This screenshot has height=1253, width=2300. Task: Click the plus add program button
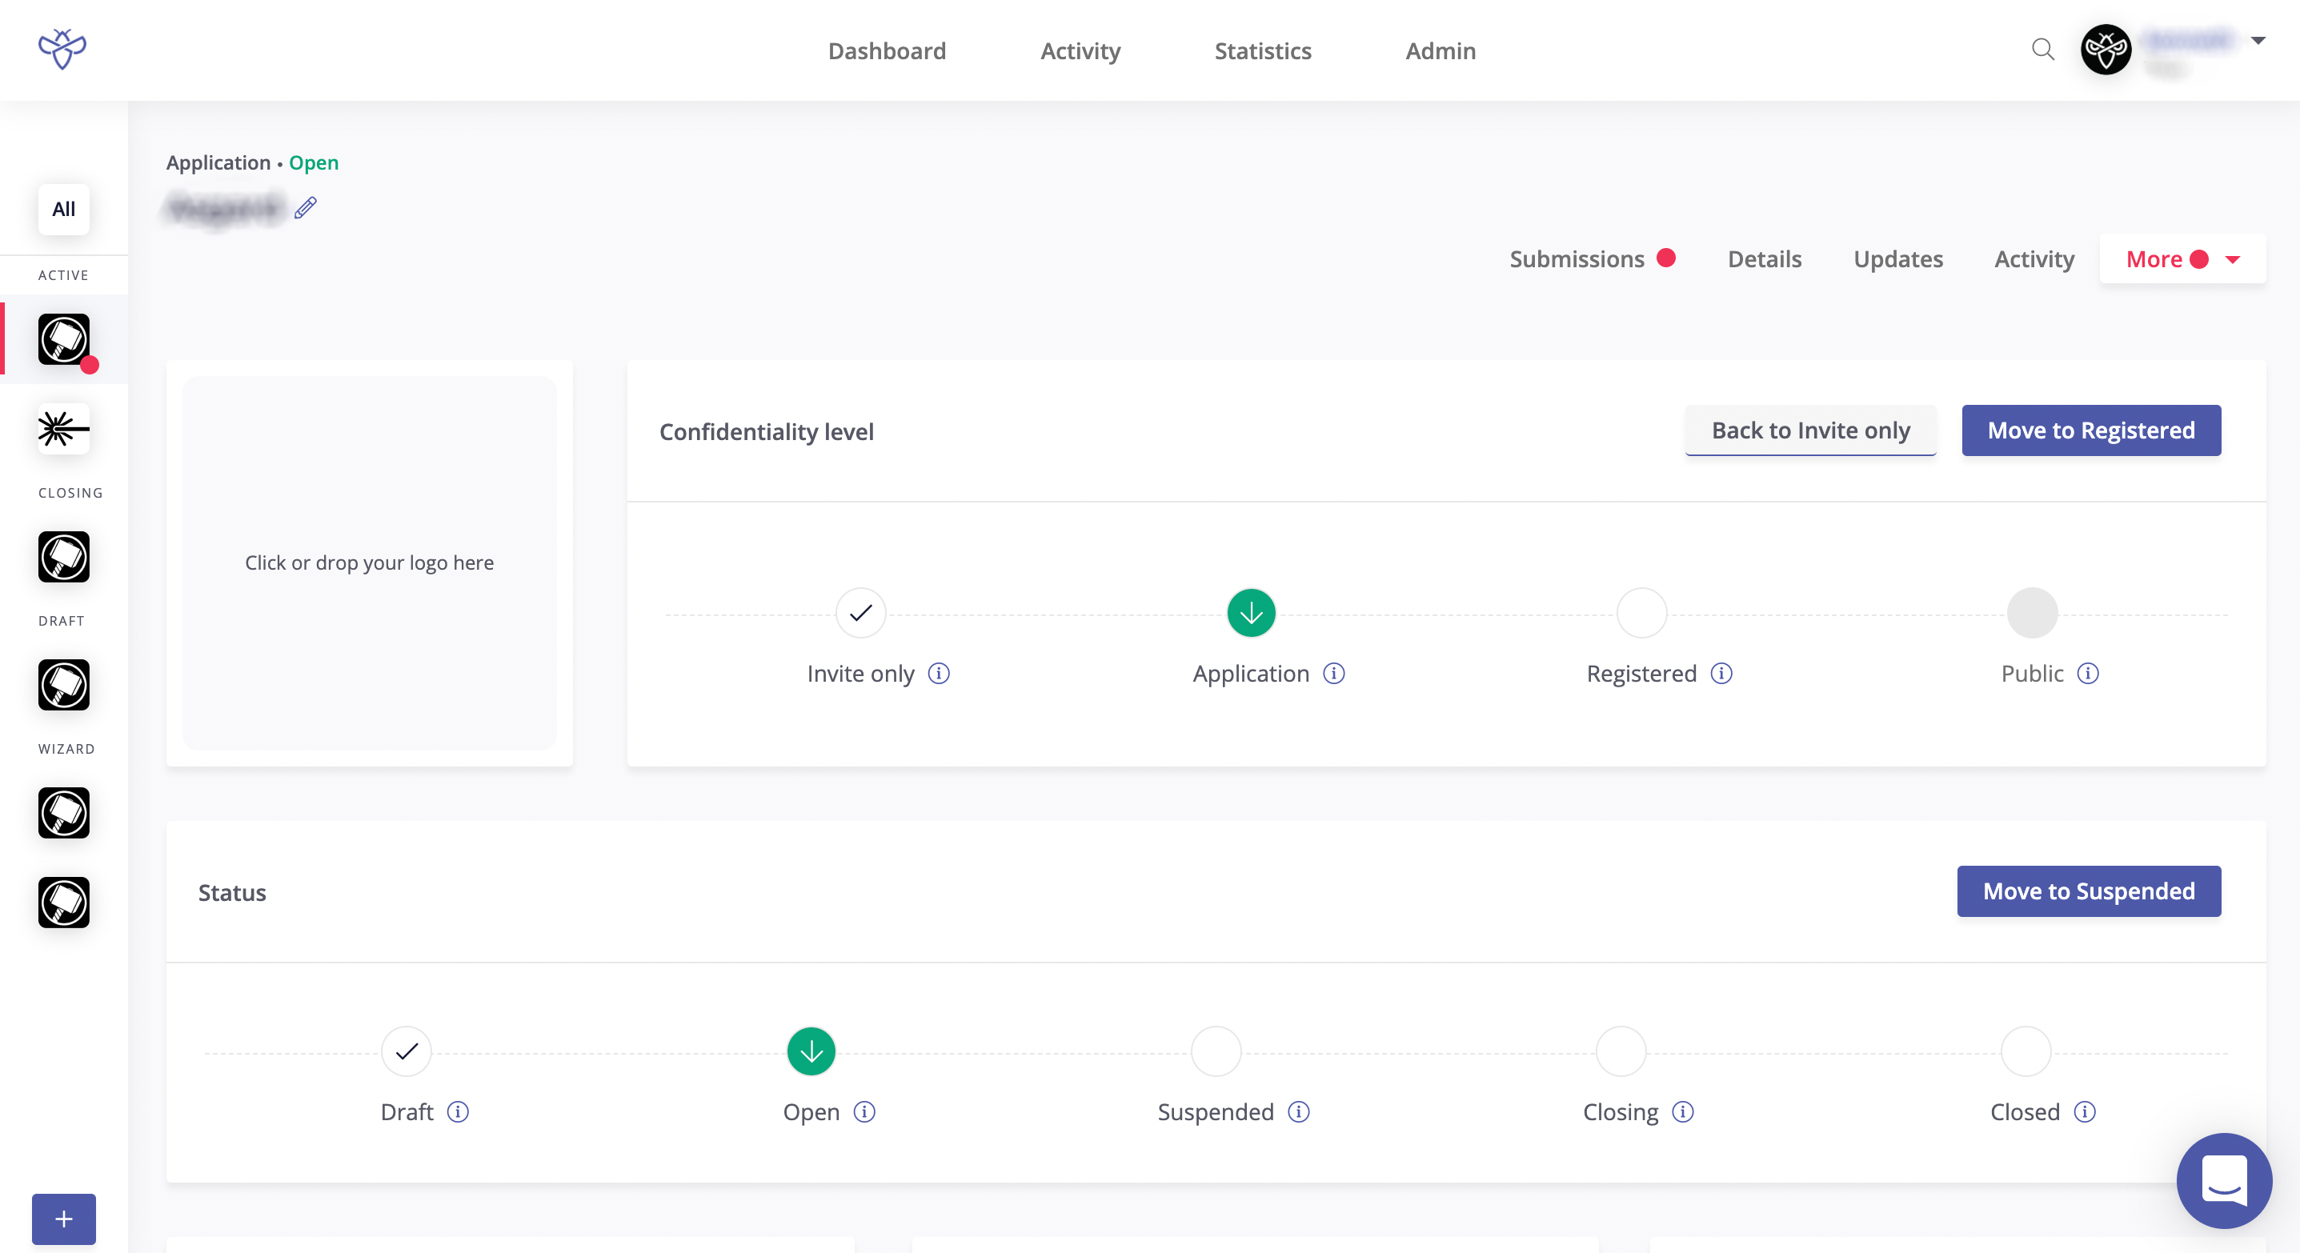pyautogui.click(x=63, y=1218)
